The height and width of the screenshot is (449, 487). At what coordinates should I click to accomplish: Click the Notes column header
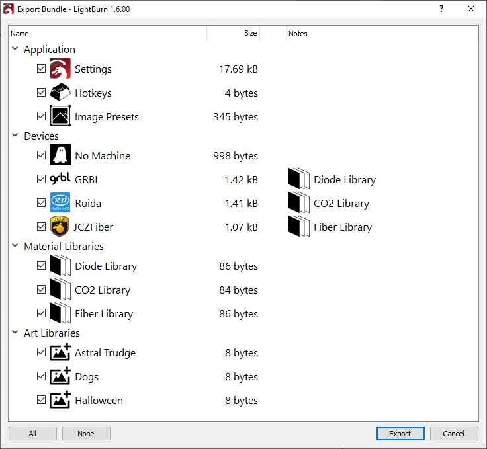pos(382,34)
